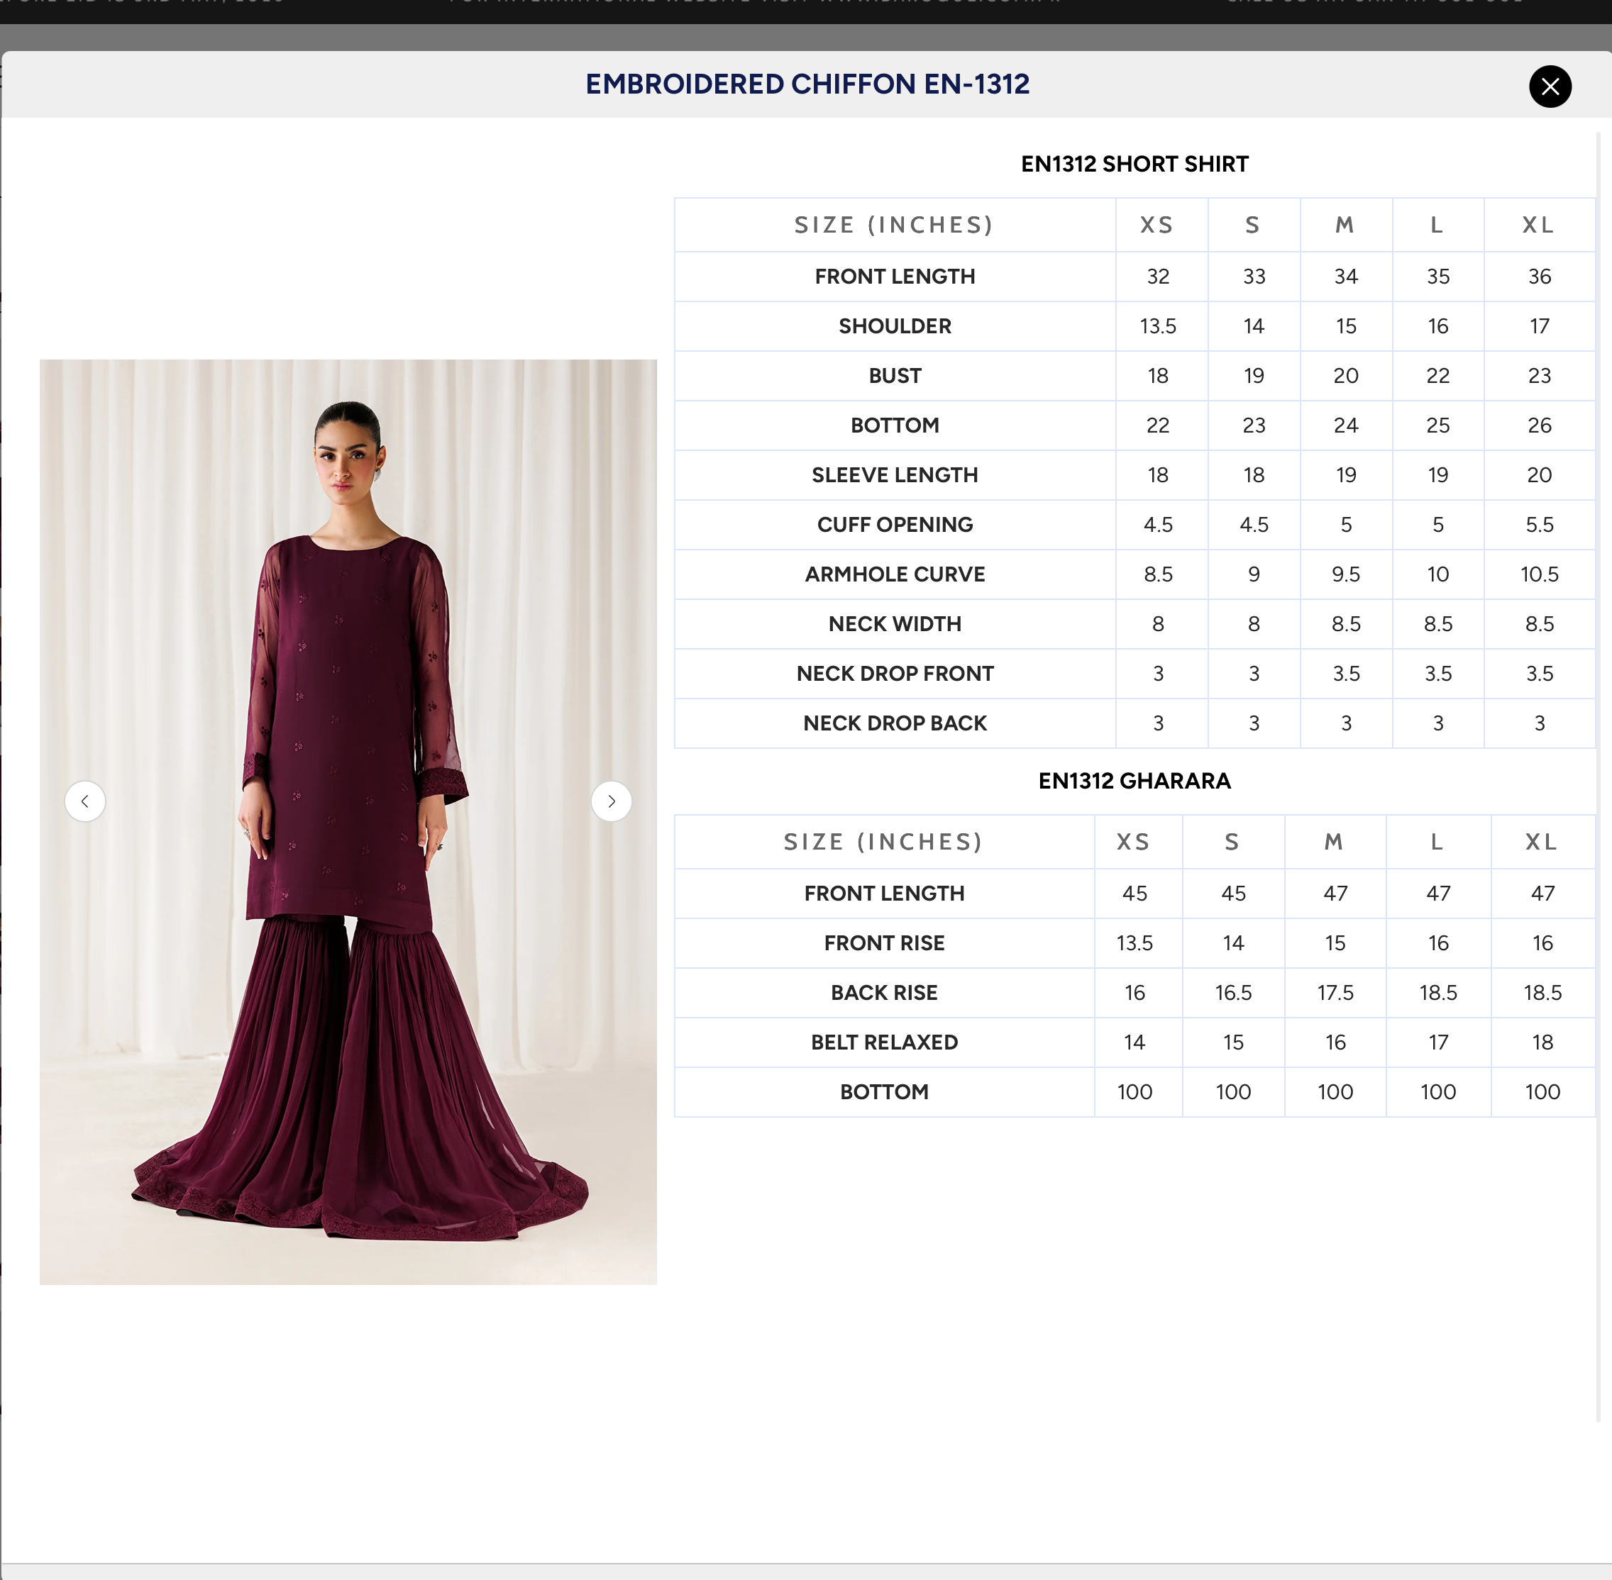Select 'EN1312 SHORT SHIRT' heading
This screenshot has height=1580, width=1612.
coord(1134,164)
